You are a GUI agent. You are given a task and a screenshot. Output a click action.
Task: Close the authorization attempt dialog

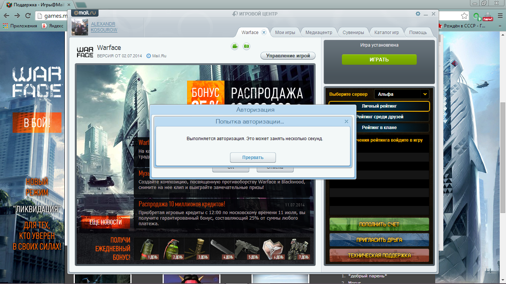(x=346, y=121)
